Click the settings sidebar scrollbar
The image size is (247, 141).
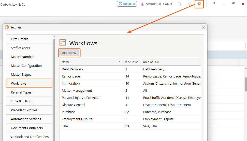click(54, 90)
